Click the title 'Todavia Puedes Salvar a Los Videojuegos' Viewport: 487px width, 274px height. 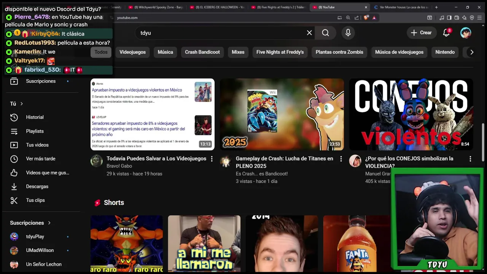click(x=156, y=159)
